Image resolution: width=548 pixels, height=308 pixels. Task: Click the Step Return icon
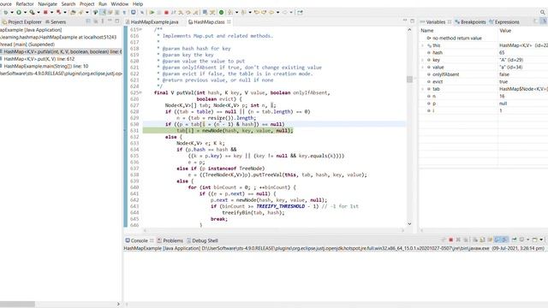coord(195,12)
